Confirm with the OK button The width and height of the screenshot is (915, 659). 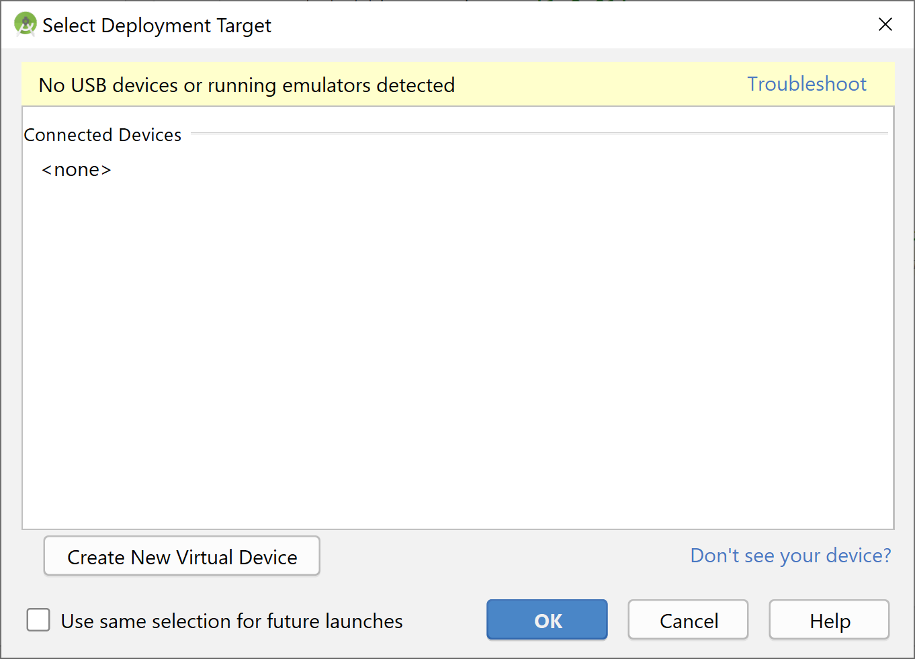(547, 620)
